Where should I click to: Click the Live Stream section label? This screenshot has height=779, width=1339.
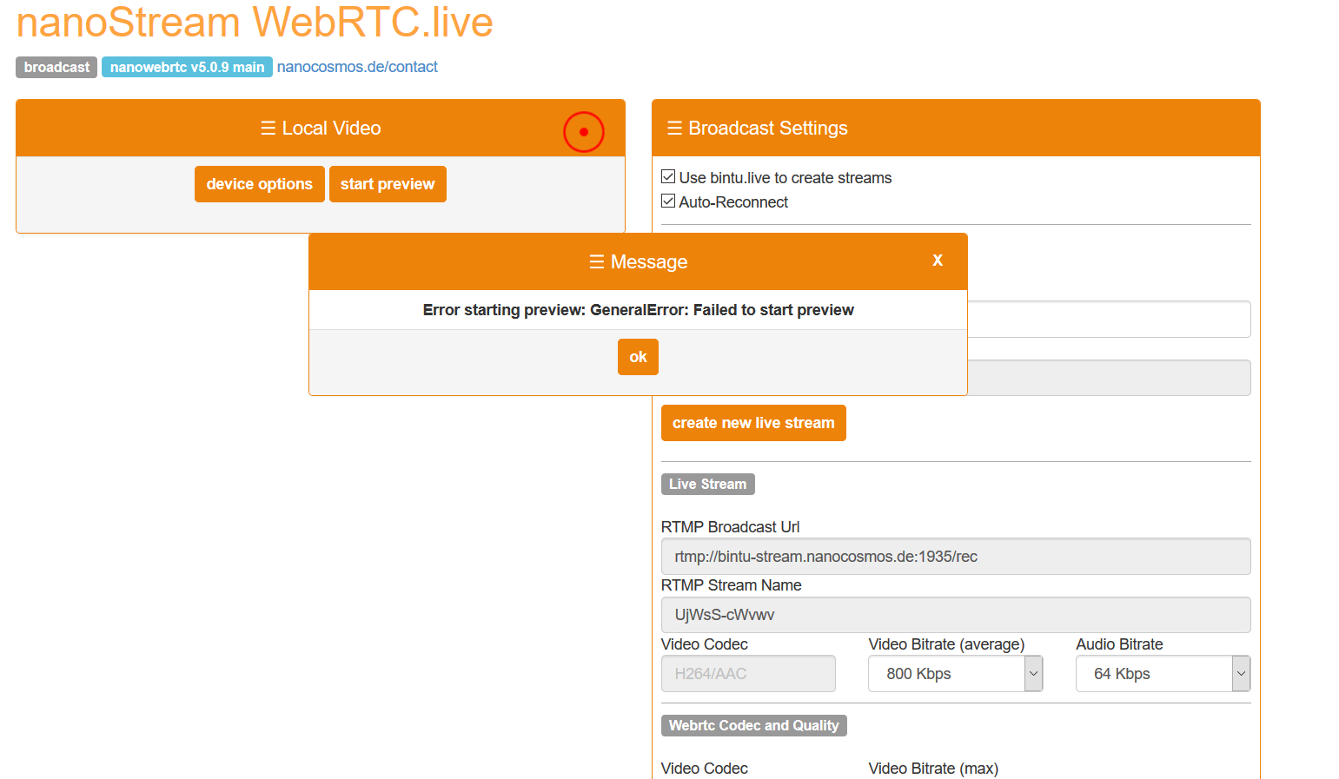tap(707, 484)
